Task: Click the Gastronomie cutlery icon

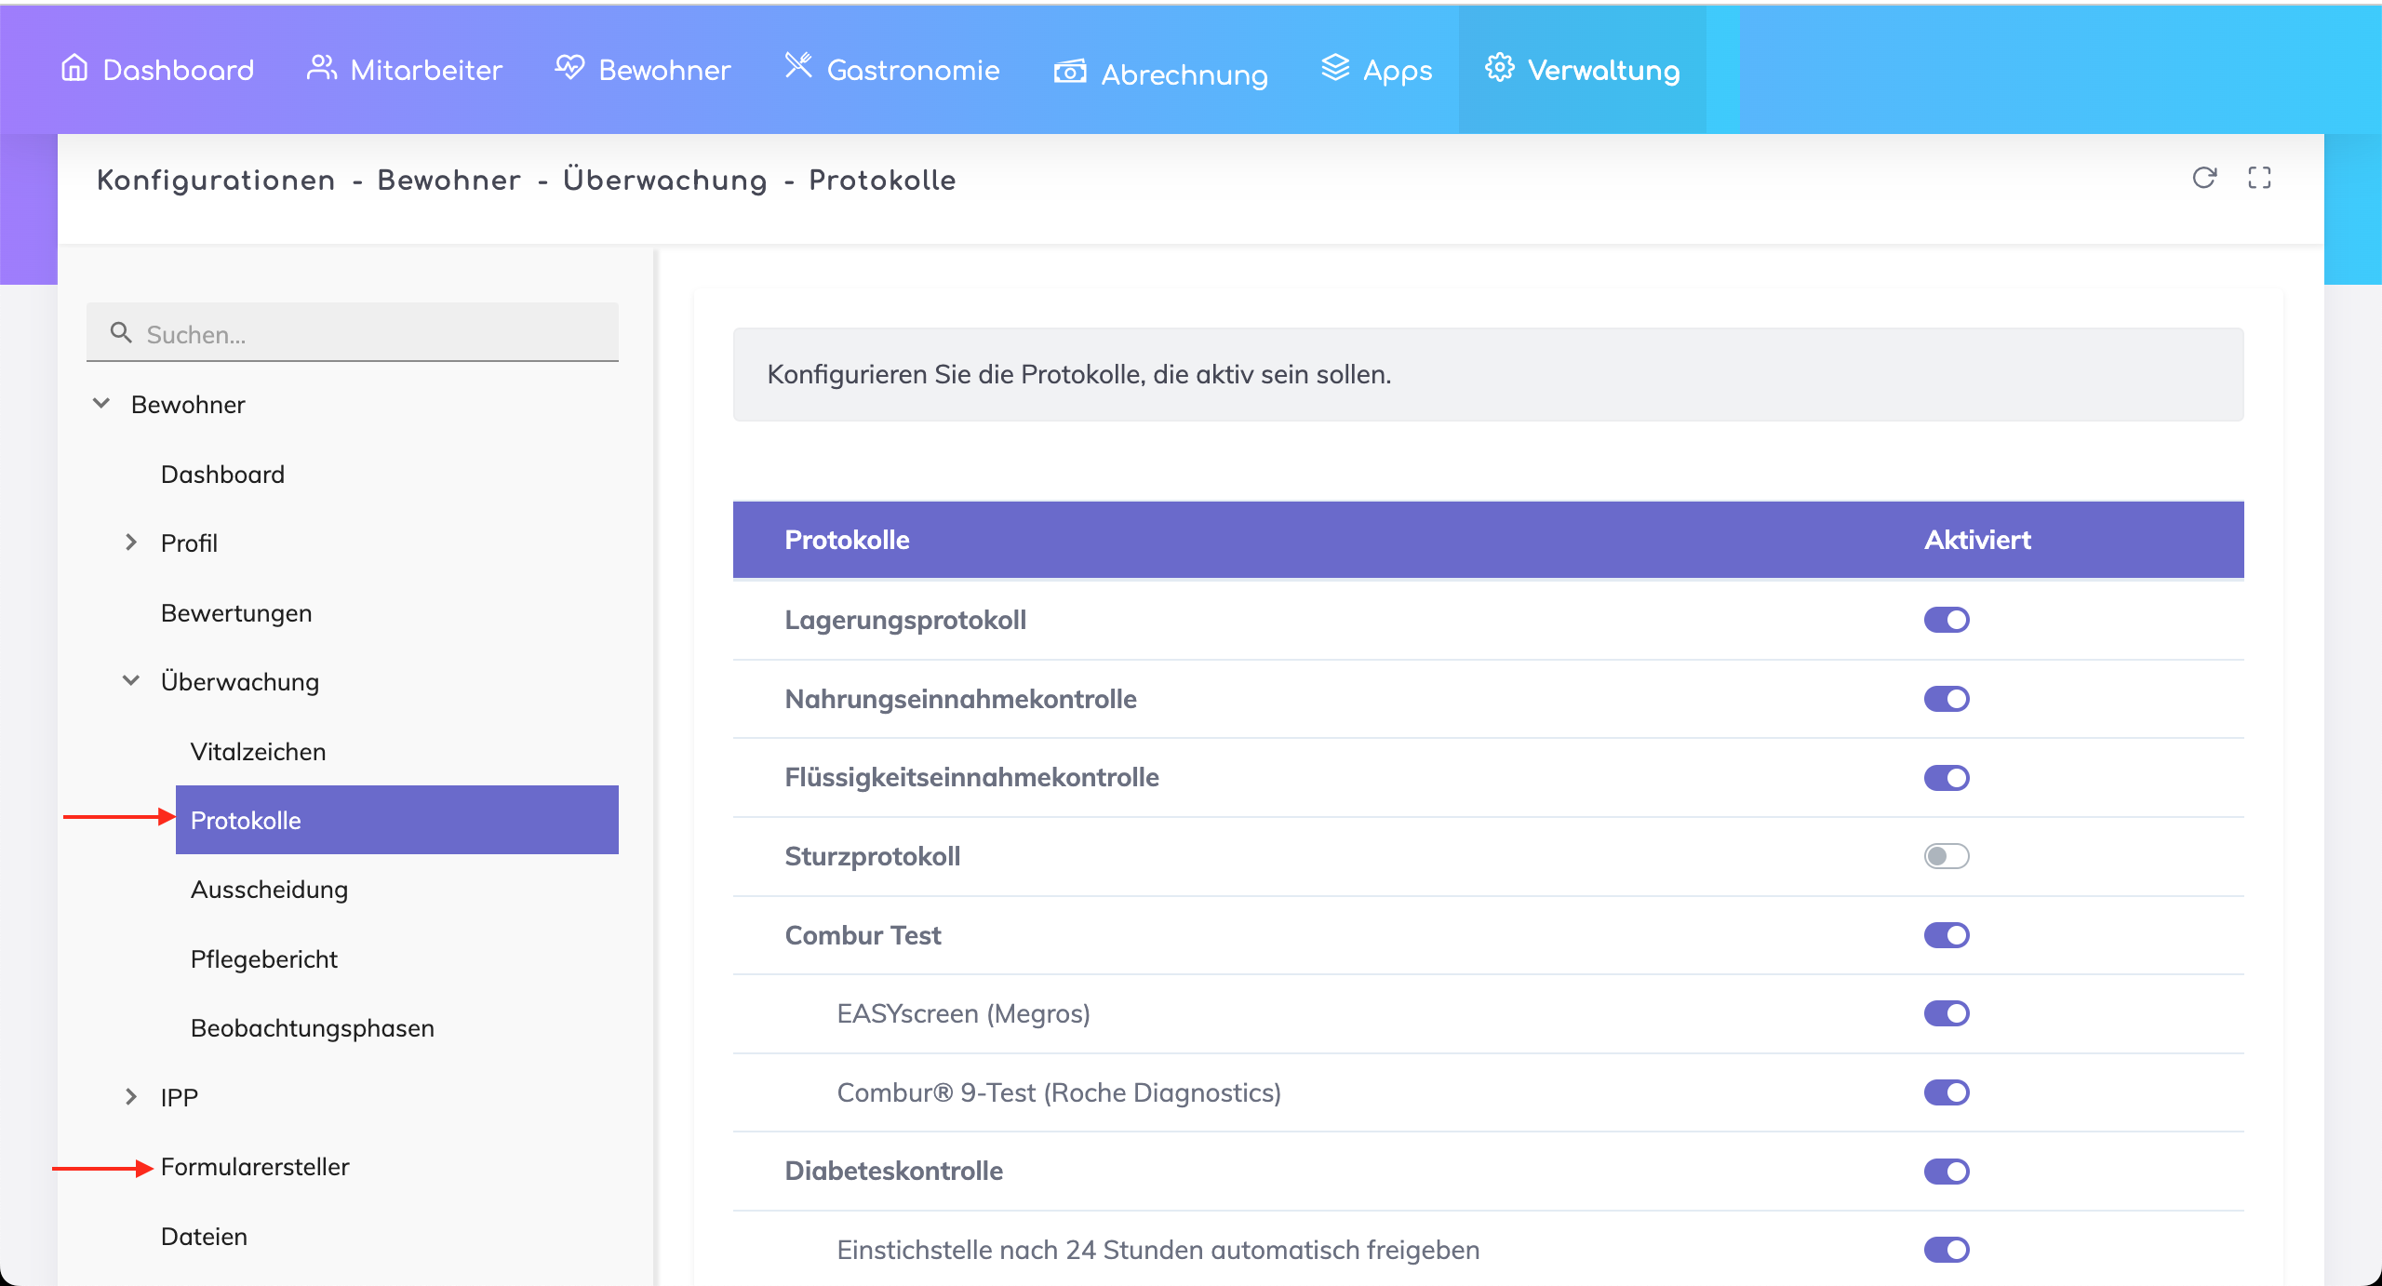Action: point(798,66)
